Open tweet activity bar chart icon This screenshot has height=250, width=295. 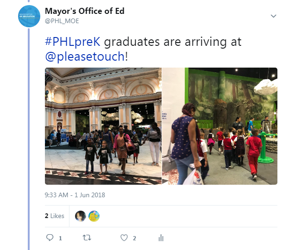click(161, 238)
